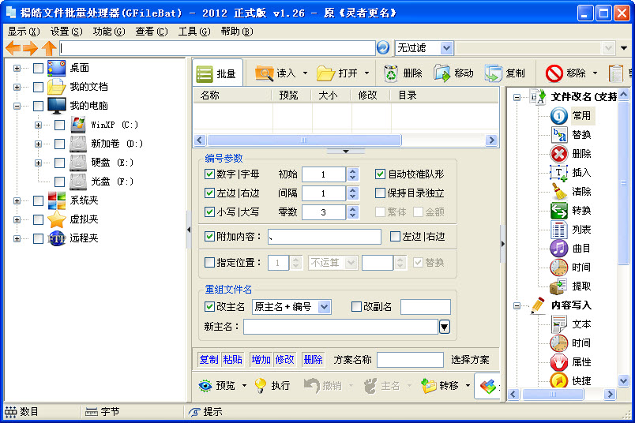Expand the 系统夹 tree node

tap(17, 200)
